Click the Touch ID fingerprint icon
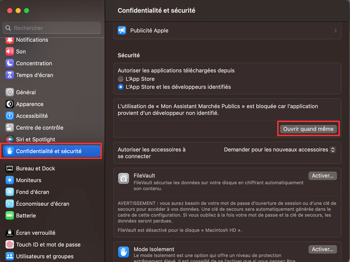Viewport: 350px width, 262px height. pyautogui.click(x=9, y=244)
